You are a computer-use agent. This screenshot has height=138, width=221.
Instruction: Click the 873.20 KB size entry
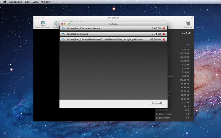[x=184, y=80]
